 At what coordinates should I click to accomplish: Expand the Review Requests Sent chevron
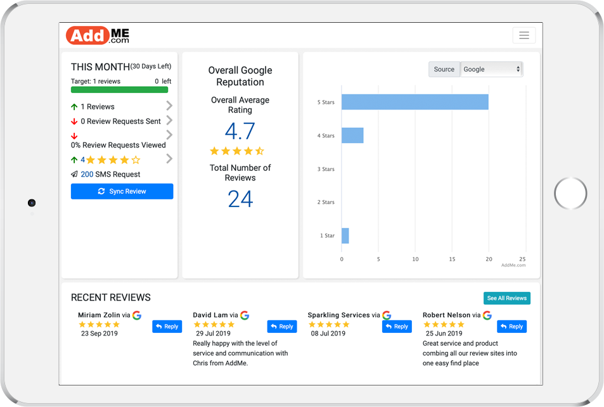[169, 120]
